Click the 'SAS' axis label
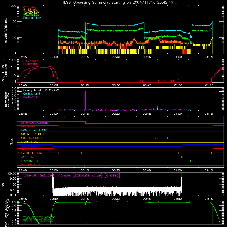The width and height of the screenshot is (227, 227). coord(3,184)
